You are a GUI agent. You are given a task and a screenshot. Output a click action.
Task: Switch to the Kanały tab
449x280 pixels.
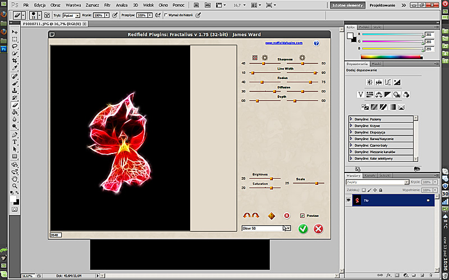tap(369, 176)
